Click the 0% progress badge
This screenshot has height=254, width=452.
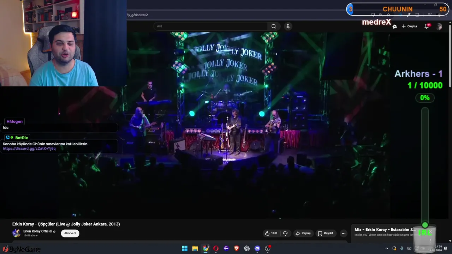[425, 98]
